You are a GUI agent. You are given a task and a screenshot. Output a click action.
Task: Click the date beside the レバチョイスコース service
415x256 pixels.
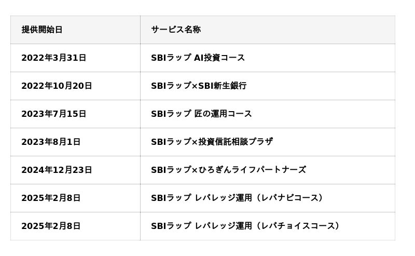pos(51,226)
